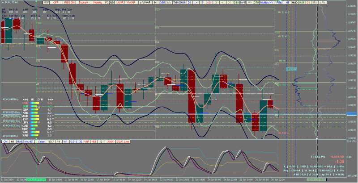The height and width of the screenshot is (183, 358).
Task: Click the CHF strength color bar
Action: 34,119
